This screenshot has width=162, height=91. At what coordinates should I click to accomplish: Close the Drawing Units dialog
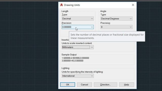point(133,5)
